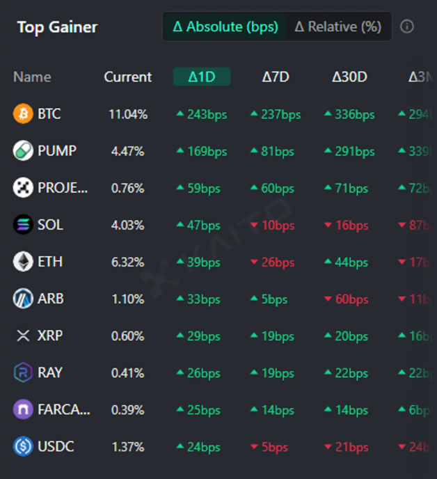
Task: Click the Ethereum ETH logo icon
Action: point(23,262)
